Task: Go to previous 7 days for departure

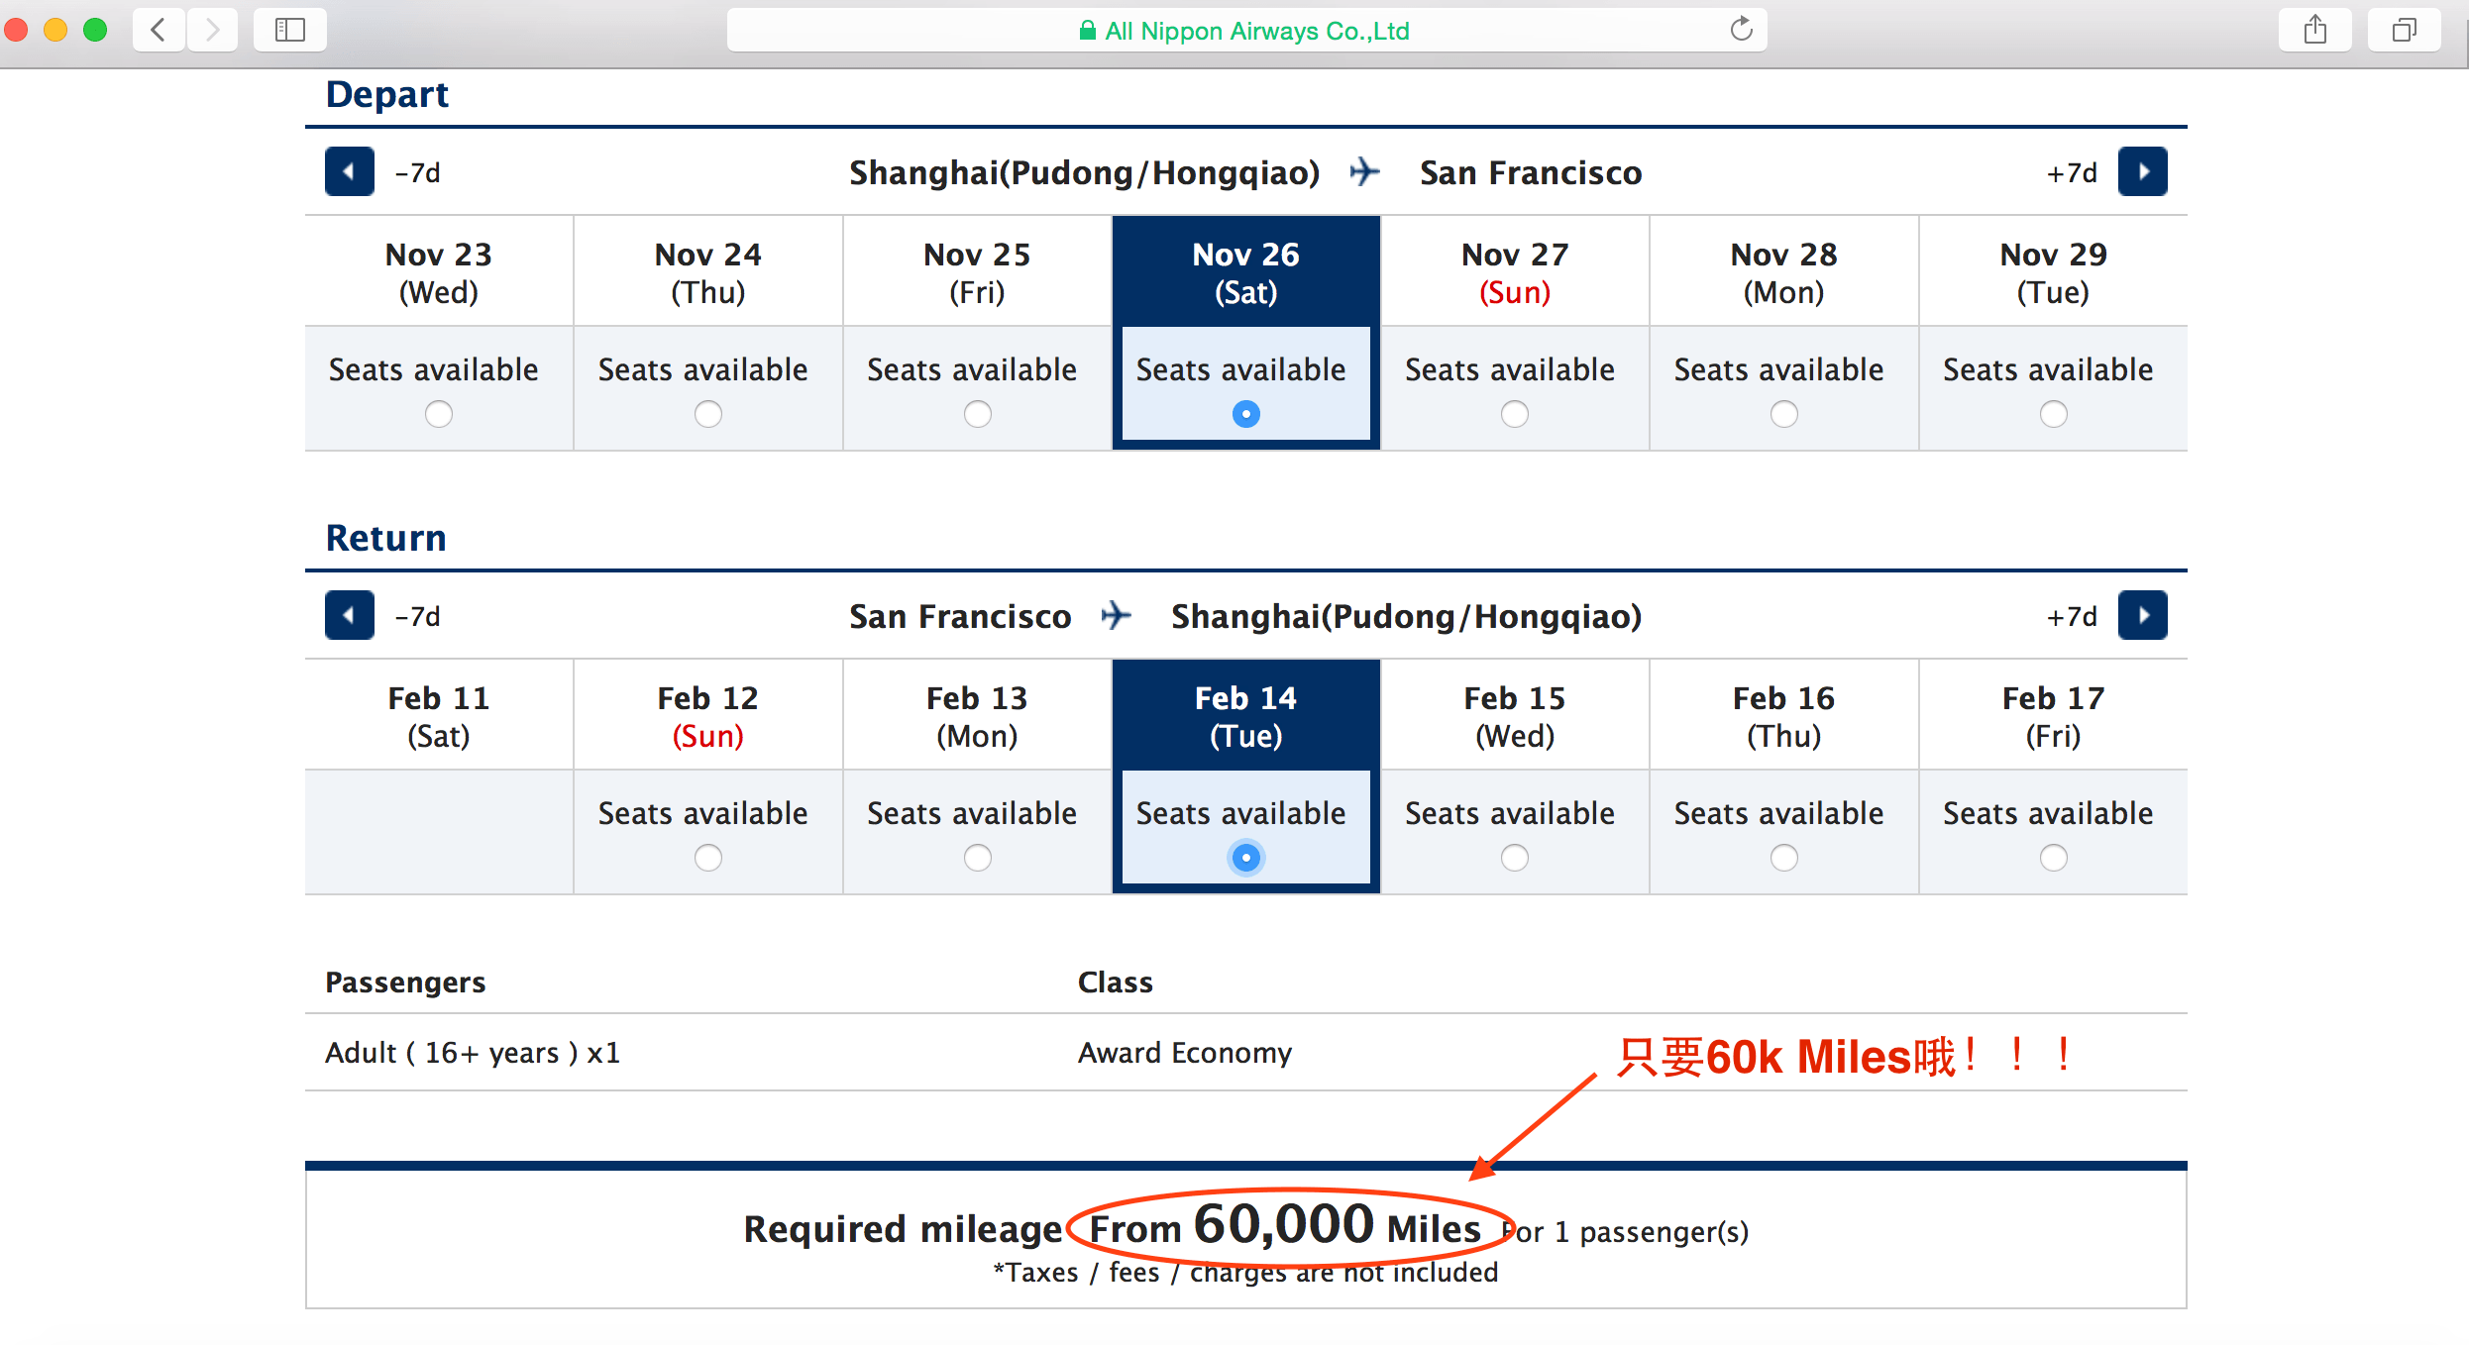Action: 350,171
